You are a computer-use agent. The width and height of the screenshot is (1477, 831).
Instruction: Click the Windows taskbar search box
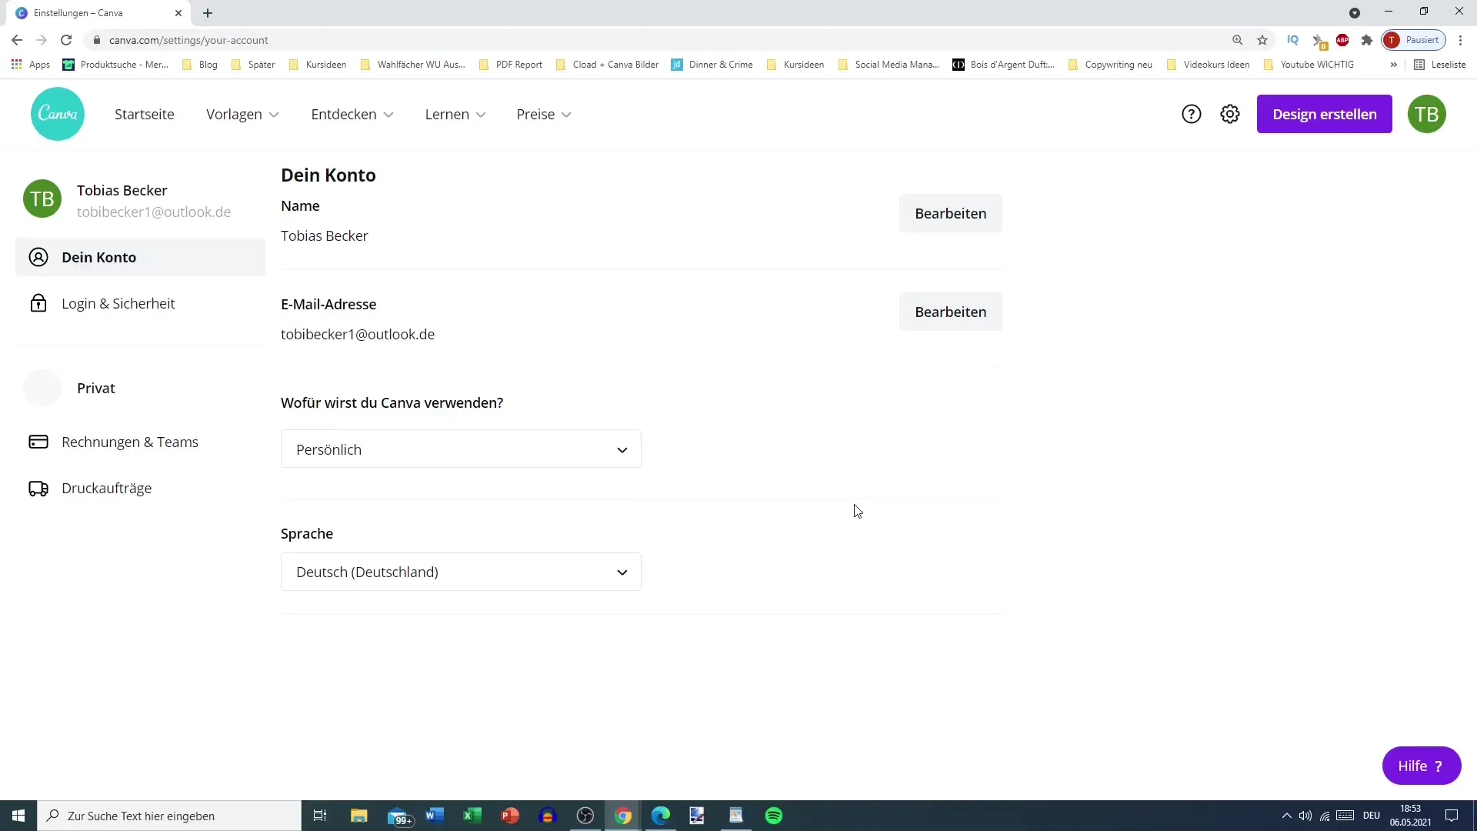pyautogui.click(x=169, y=816)
